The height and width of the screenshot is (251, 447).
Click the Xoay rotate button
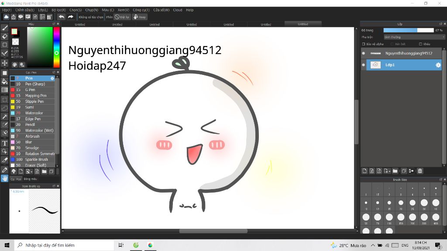click(140, 17)
